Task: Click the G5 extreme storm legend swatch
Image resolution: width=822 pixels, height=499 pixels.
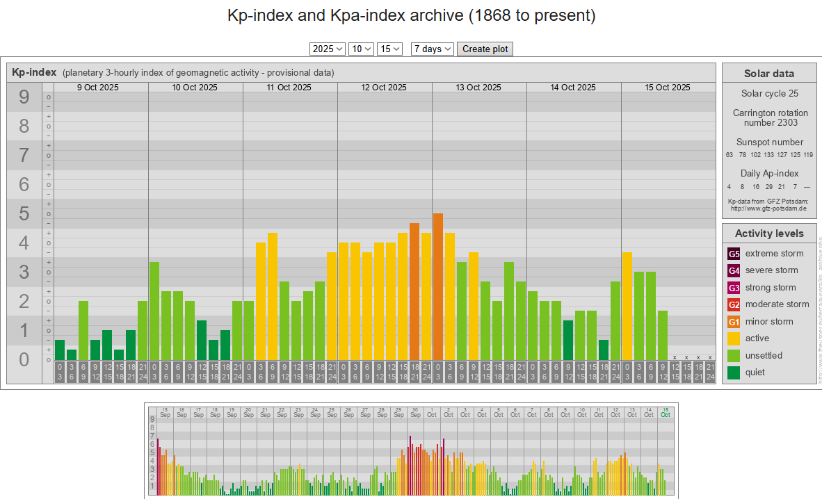Action: click(734, 254)
